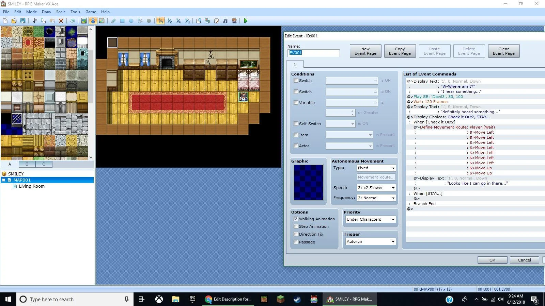
Task: Set map scale to 1/2
Action: [x=170, y=21]
